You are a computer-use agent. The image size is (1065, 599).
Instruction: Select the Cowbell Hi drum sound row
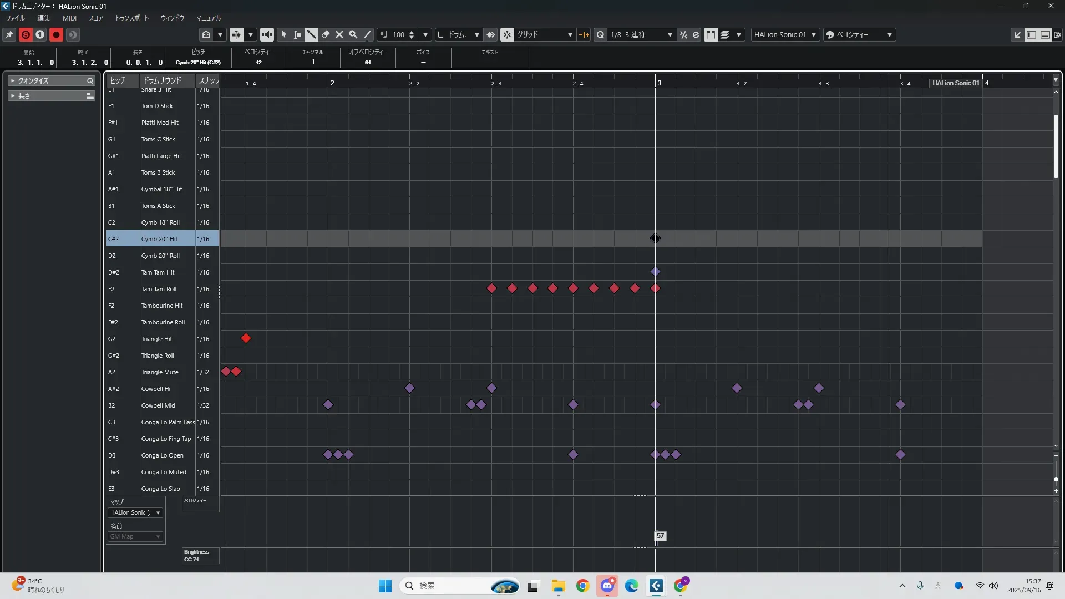[156, 389]
